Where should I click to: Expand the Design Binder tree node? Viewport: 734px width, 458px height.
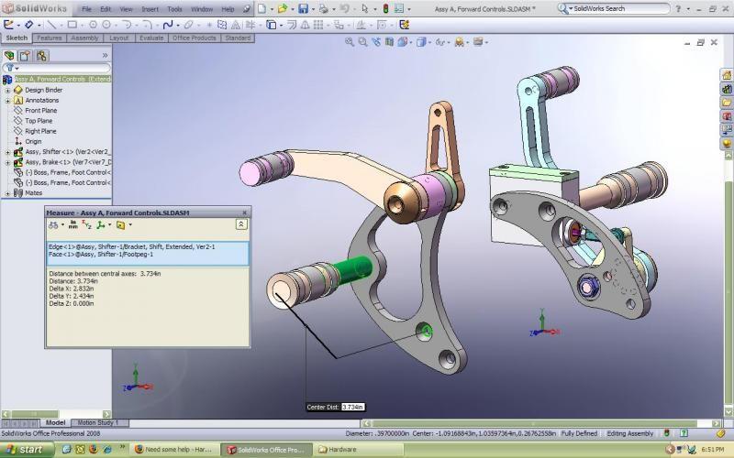(7, 90)
